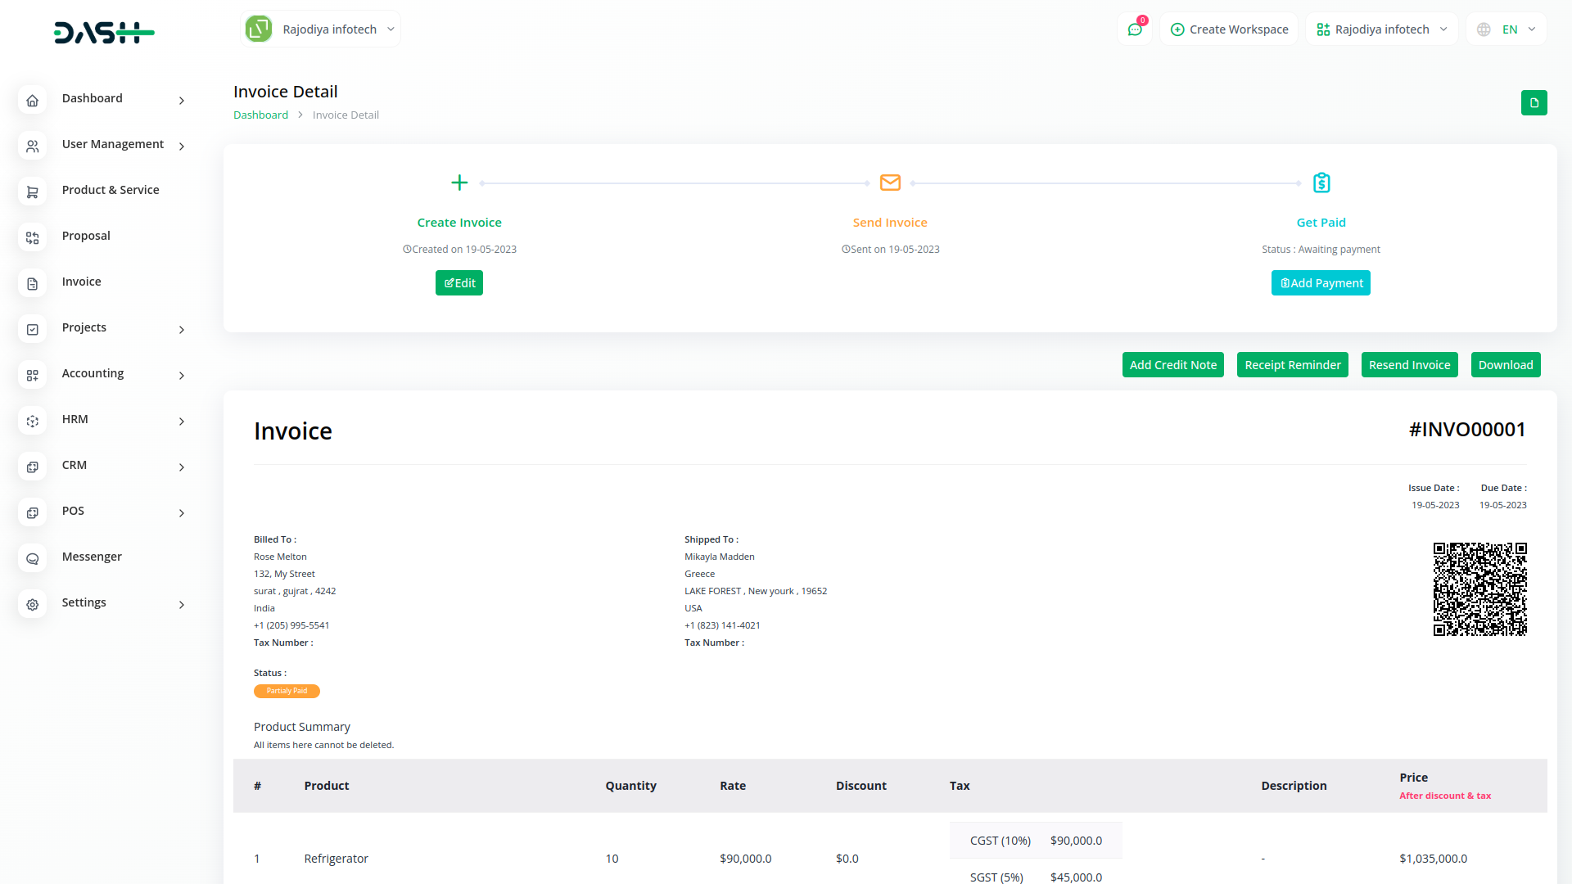Open the Invoice section icon in sidebar

(33, 283)
